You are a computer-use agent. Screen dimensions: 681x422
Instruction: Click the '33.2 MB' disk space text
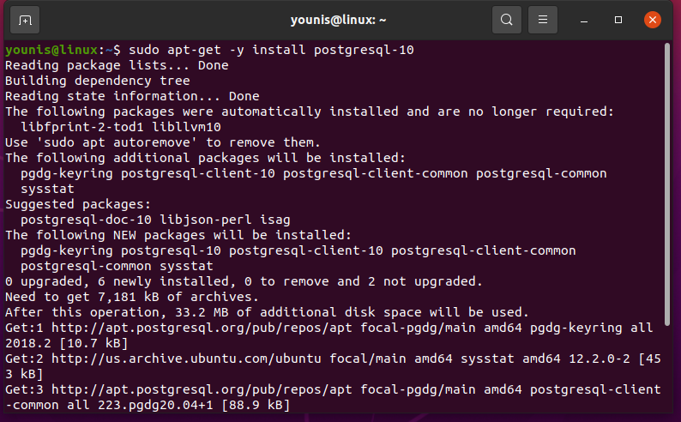point(197,312)
